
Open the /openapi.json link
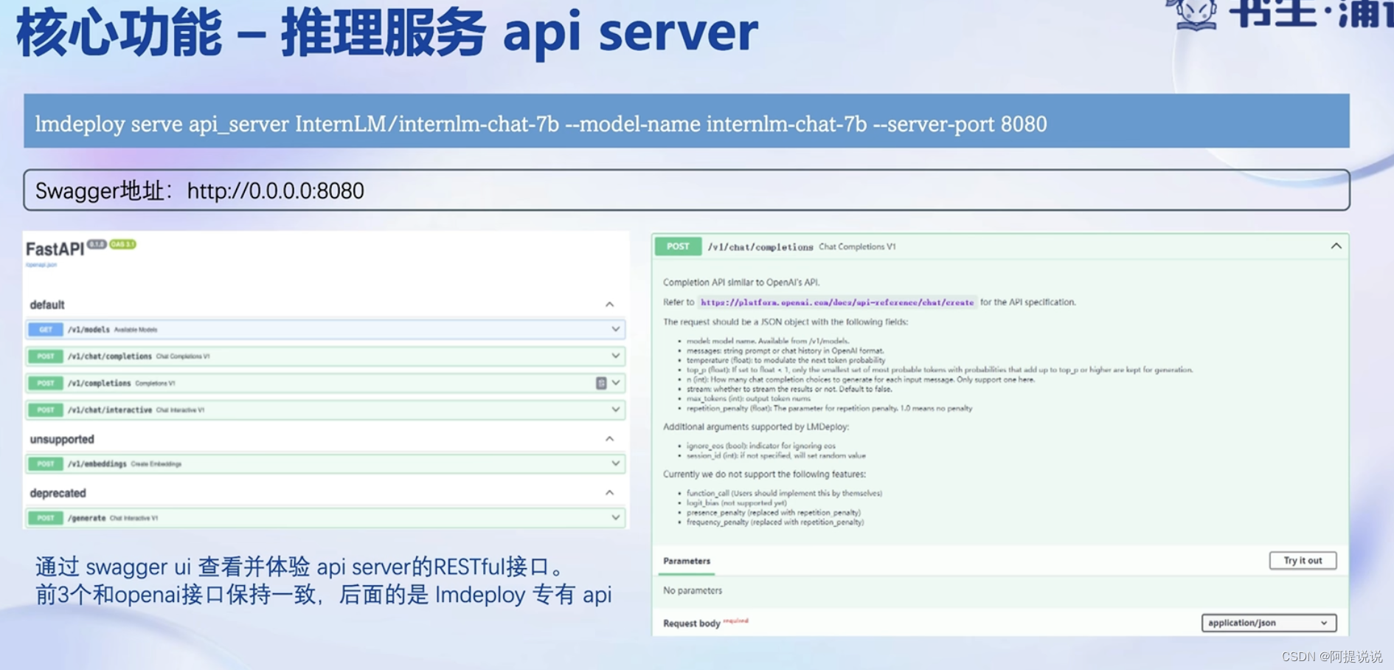[x=42, y=264]
